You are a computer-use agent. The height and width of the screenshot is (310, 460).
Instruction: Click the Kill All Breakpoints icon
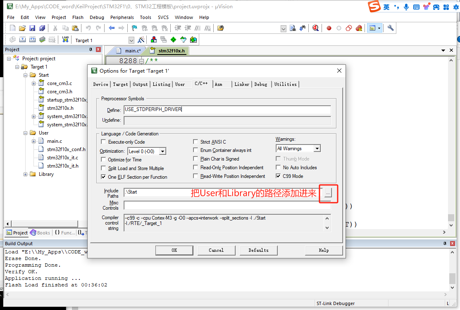(359, 28)
